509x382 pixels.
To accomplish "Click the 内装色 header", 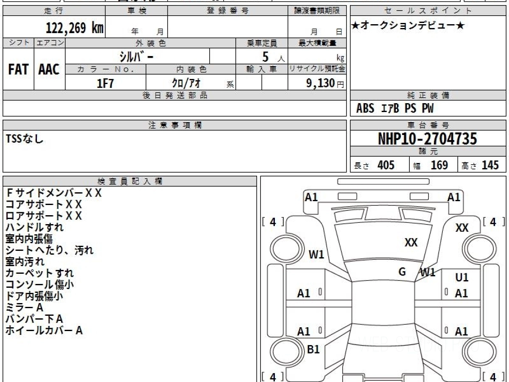I will pos(190,69).
